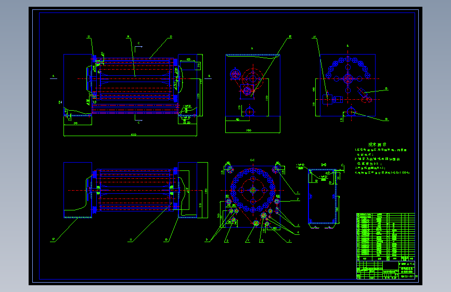Select technical requirement note number 1
Image resolution: width=451 pixels, height=292 pixels.
point(381,152)
